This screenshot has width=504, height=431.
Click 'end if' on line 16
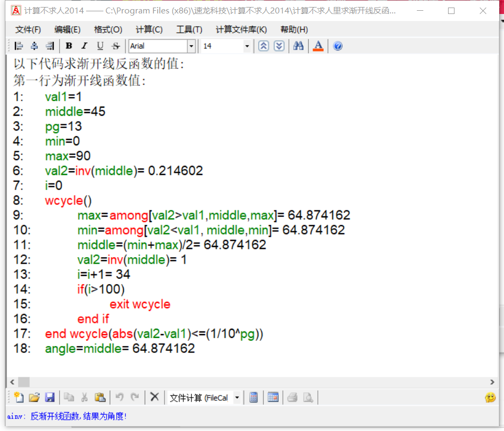pyautogui.click(x=93, y=319)
